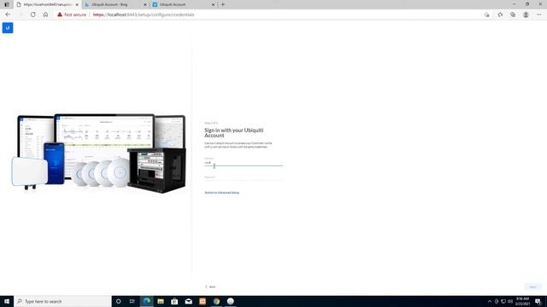Click the Password input field
The image size is (547, 307).
[244, 177]
